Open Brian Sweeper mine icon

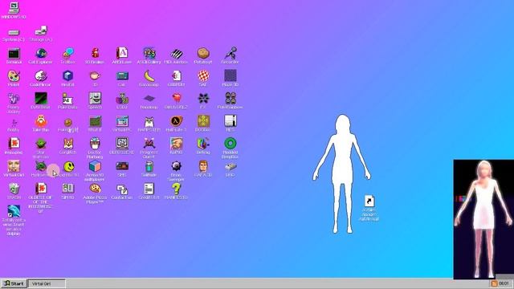pyautogui.click(x=177, y=166)
